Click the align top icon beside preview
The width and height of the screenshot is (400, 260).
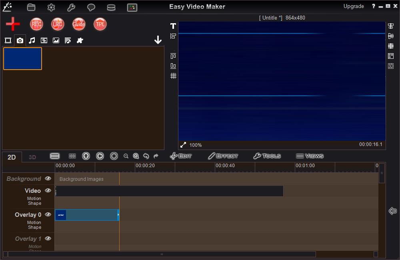[173, 56]
